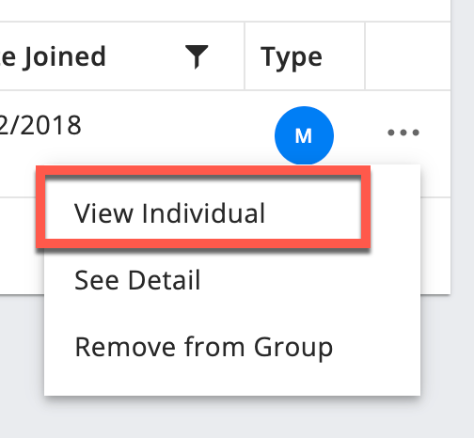Click blank padding at the bottom of the dropdown menu
This screenshot has height=438, width=474.
tap(232, 381)
